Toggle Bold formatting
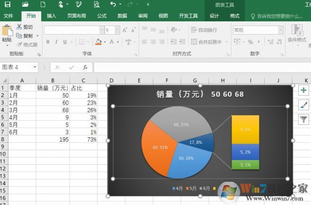The height and width of the screenshot is (205, 311). pyautogui.click(x=48, y=42)
